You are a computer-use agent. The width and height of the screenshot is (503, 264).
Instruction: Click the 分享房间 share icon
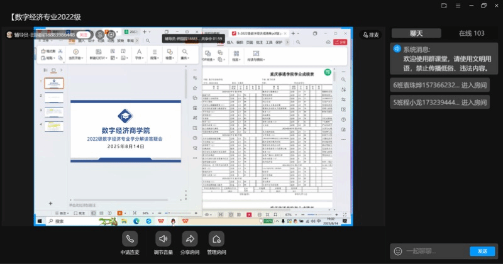pyautogui.click(x=189, y=239)
